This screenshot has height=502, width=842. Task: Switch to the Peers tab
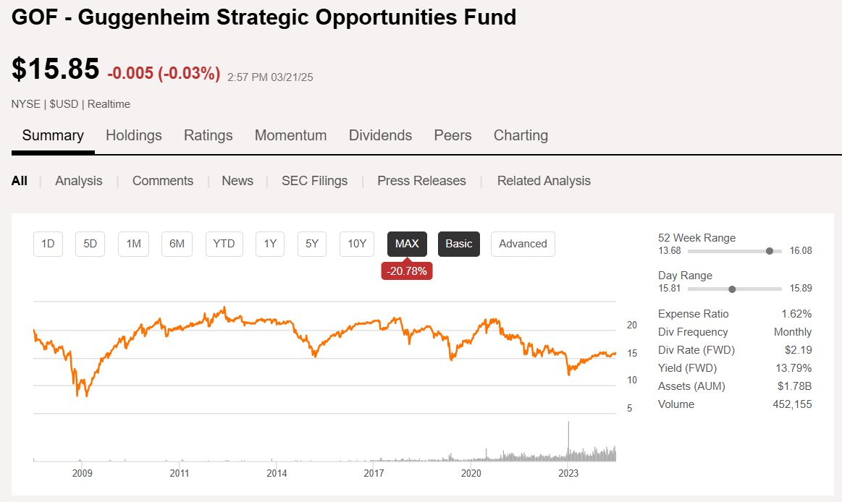[x=452, y=135]
